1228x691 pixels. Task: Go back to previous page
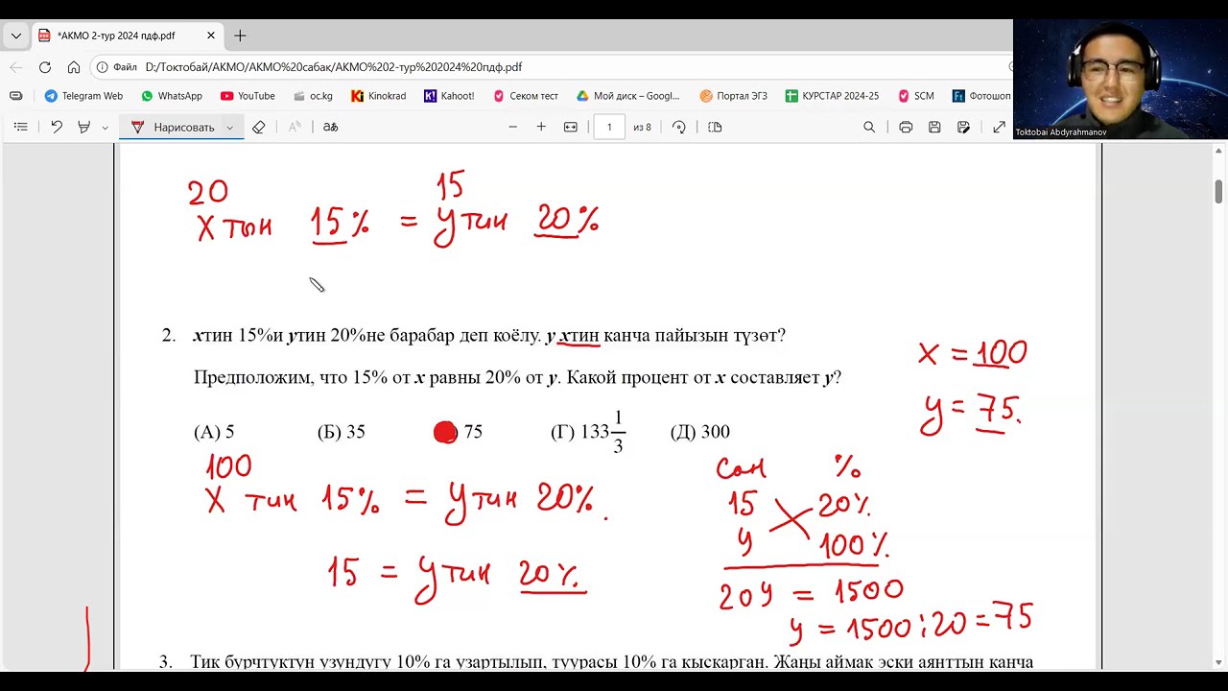tap(16, 67)
